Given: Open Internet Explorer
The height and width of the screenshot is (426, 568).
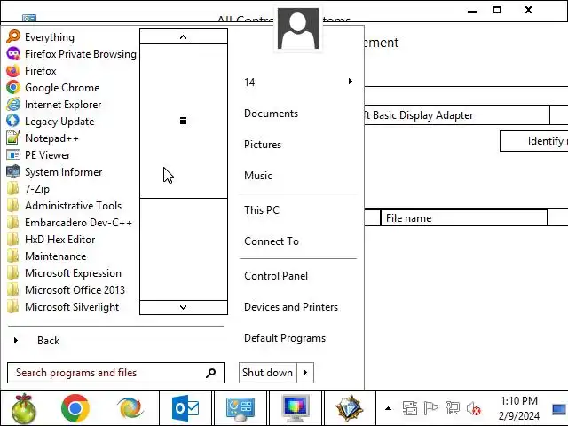Looking at the screenshot, I should pyautogui.click(x=53, y=105).
